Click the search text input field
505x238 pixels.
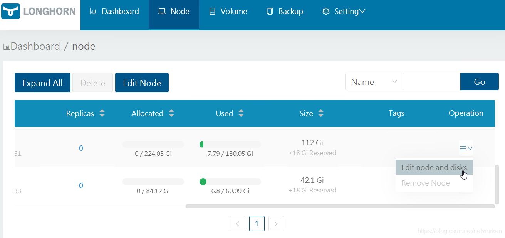431,82
